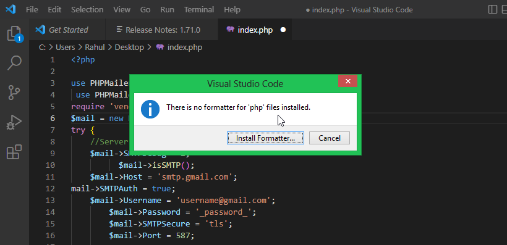Viewport: 507px width, 245px height.
Task: Click the Rahul breadcrumb segment
Action: point(95,48)
